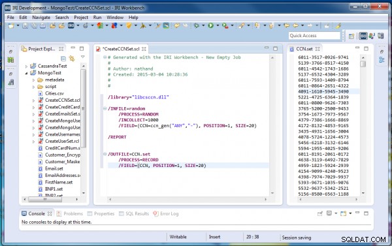This screenshot has height=246, width=392.
Task: Click the dark blue IRI toolbar icon
Action: point(71,25)
